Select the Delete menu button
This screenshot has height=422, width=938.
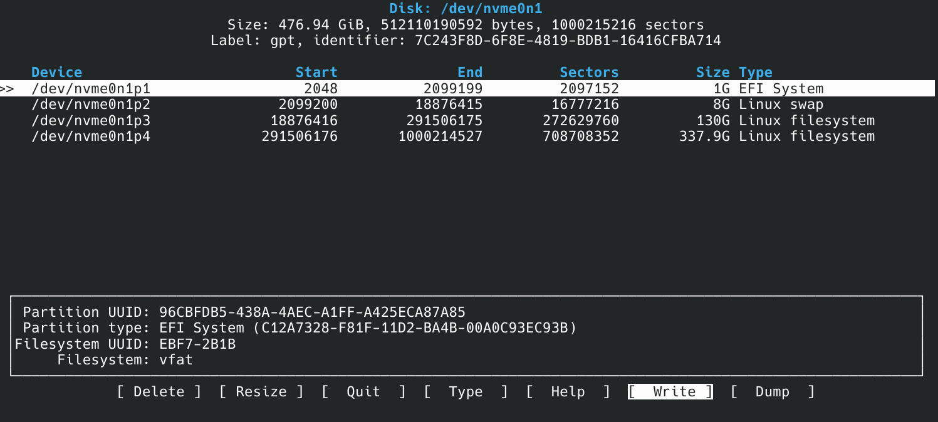(159, 392)
